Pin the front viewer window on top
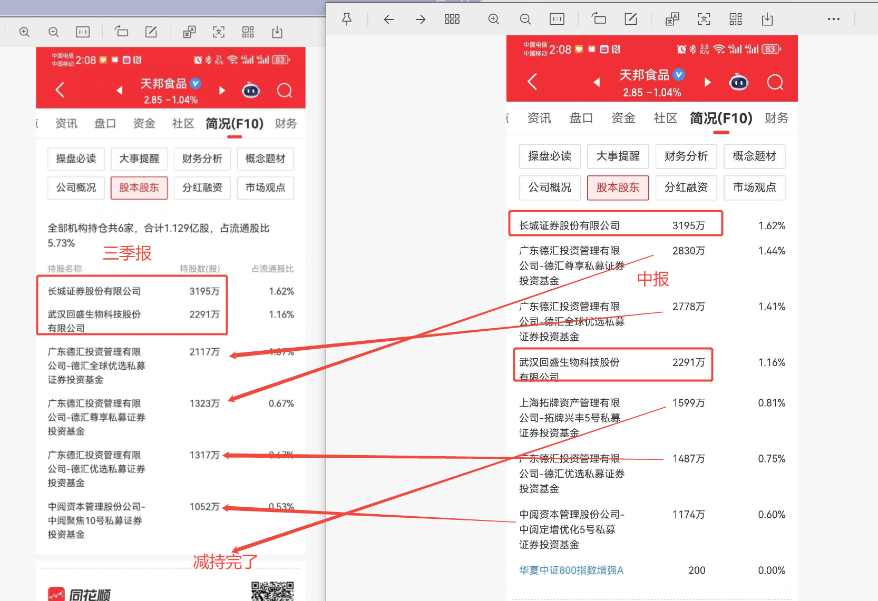 pyautogui.click(x=347, y=19)
